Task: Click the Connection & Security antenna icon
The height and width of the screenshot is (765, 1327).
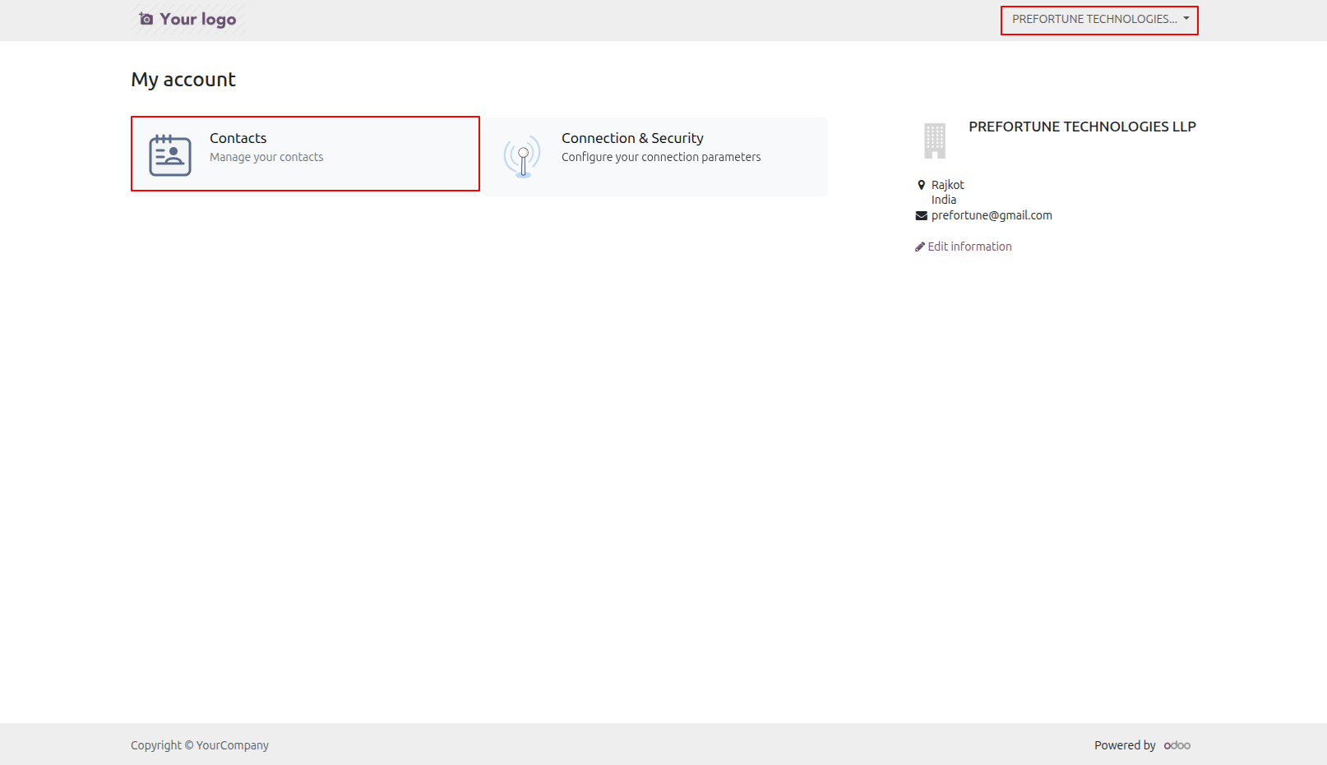Action: click(x=522, y=156)
